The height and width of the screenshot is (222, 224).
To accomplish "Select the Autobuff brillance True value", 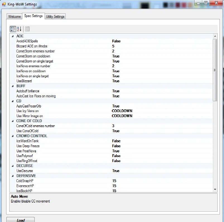I will [x=162, y=91].
